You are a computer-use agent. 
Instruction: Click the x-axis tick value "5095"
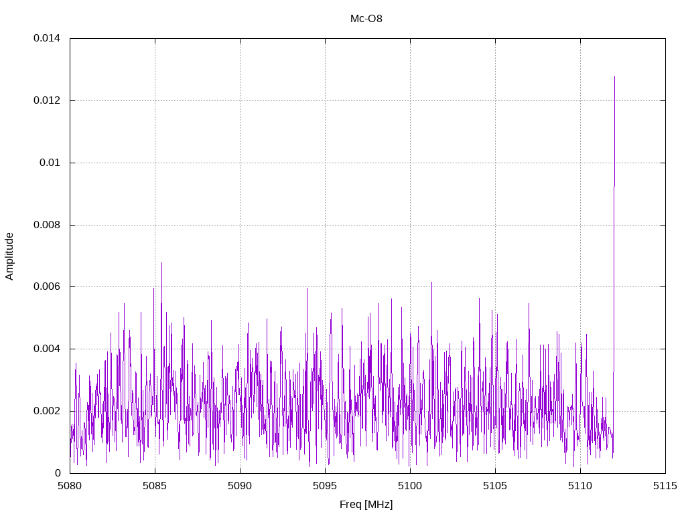pos(325,486)
